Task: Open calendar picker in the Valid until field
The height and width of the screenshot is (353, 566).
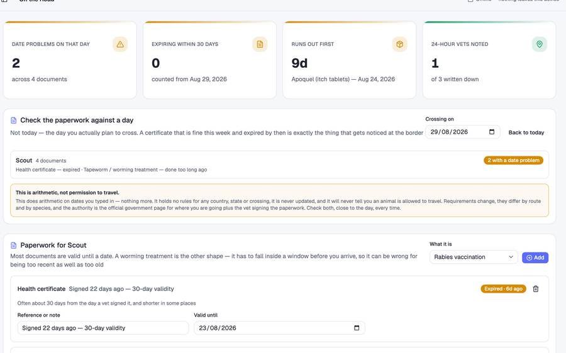Action: pos(357,328)
